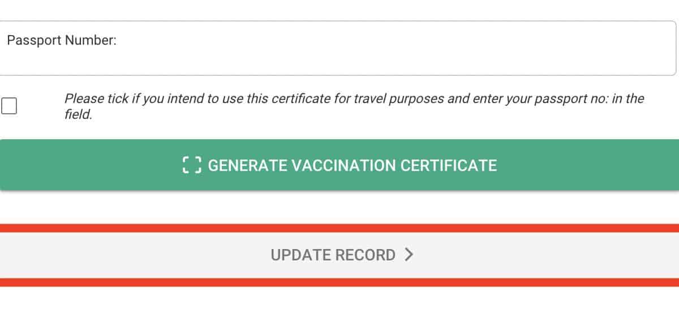Click 'field.' at the end of the instruction

(78, 115)
